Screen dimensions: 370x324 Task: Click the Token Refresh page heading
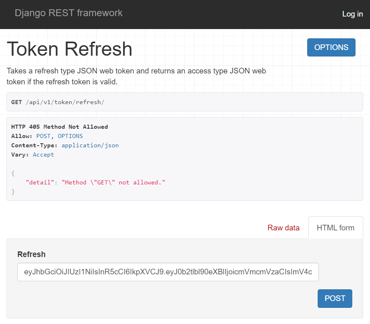[x=70, y=49]
